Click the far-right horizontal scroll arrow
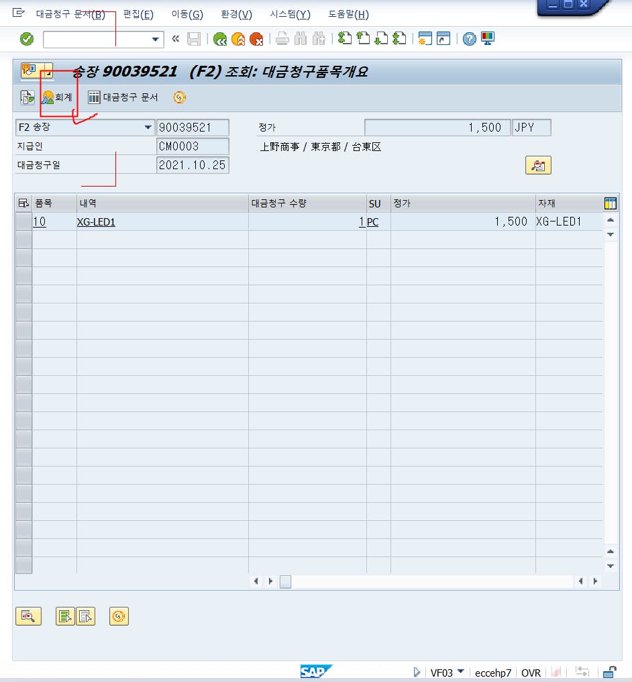 pyautogui.click(x=596, y=581)
